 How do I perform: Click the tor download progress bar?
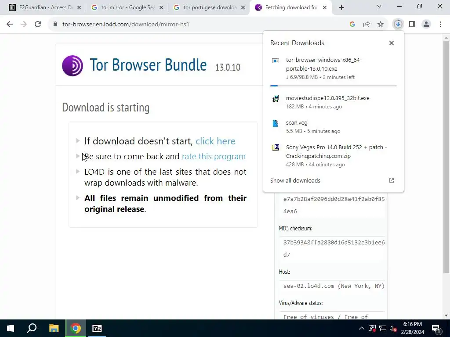pyautogui.click(x=334, y=86)
